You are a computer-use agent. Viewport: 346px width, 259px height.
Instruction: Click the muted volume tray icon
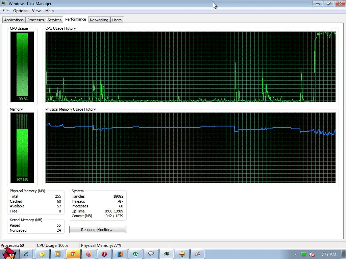pyautogui.click(x=312, y=254)
